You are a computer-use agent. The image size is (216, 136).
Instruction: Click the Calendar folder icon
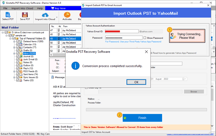tap(21, 44)
